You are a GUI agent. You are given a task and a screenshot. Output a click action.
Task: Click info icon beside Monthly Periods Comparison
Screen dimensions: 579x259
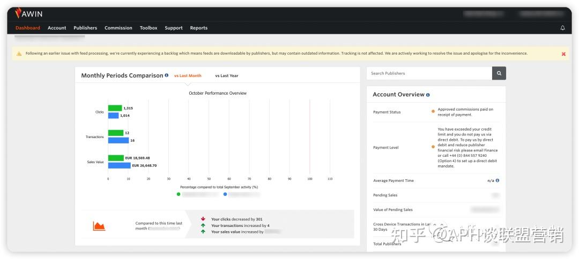coord(167,75)
